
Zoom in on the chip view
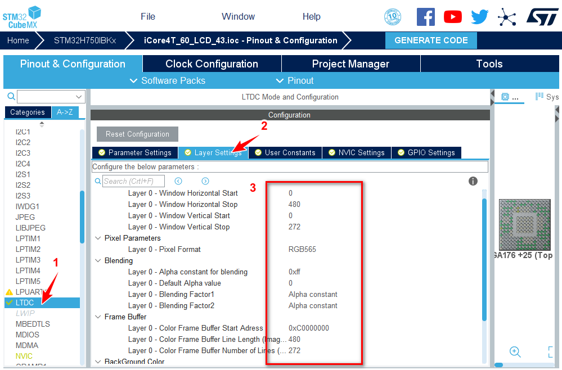coord(515,351)
